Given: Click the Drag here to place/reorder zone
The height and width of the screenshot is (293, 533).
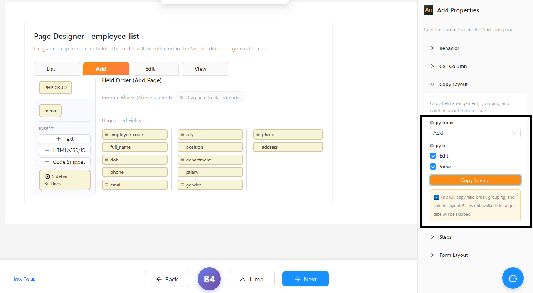Looking at the screenshot, I should (210, 98).
